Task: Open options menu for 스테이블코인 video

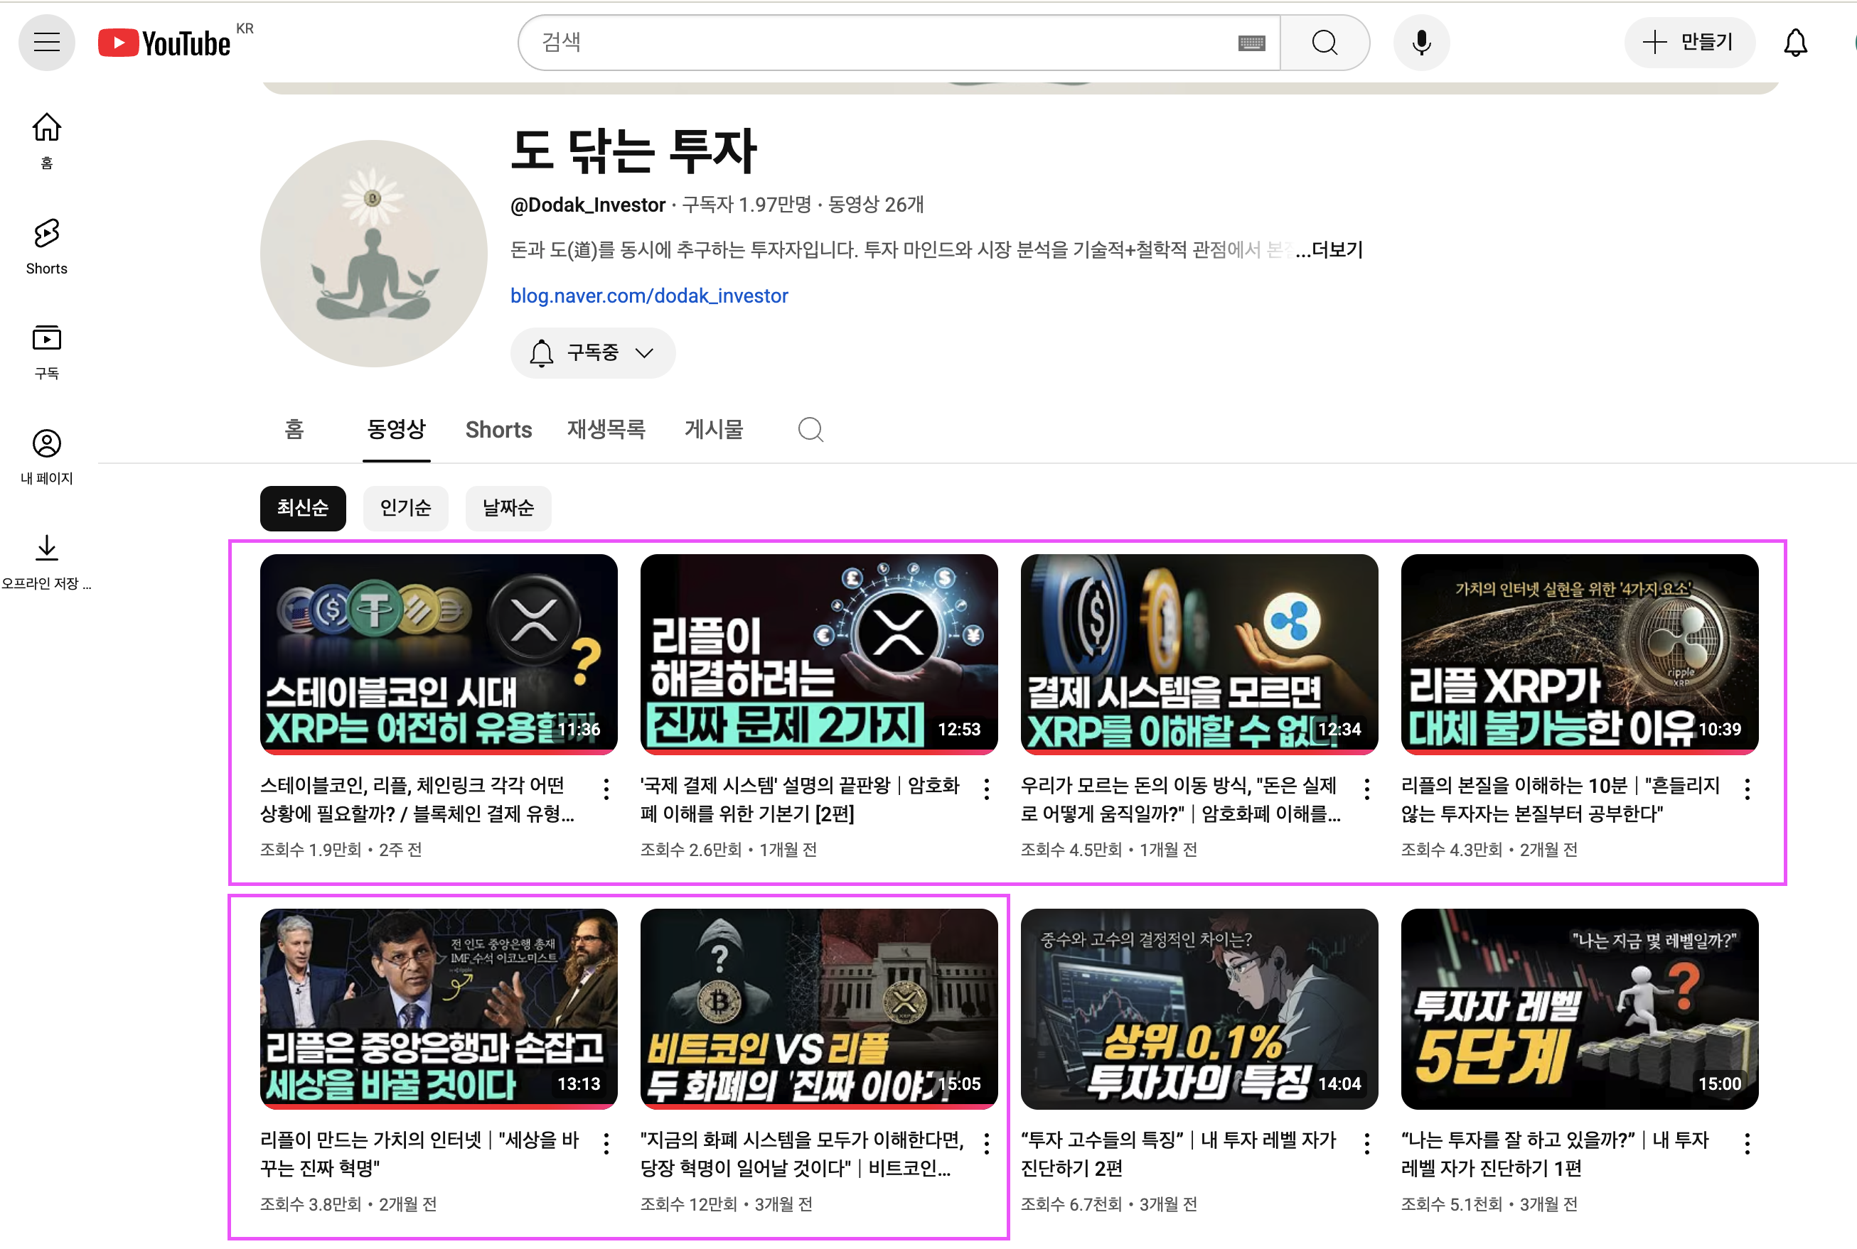Action: click(606, 789)
